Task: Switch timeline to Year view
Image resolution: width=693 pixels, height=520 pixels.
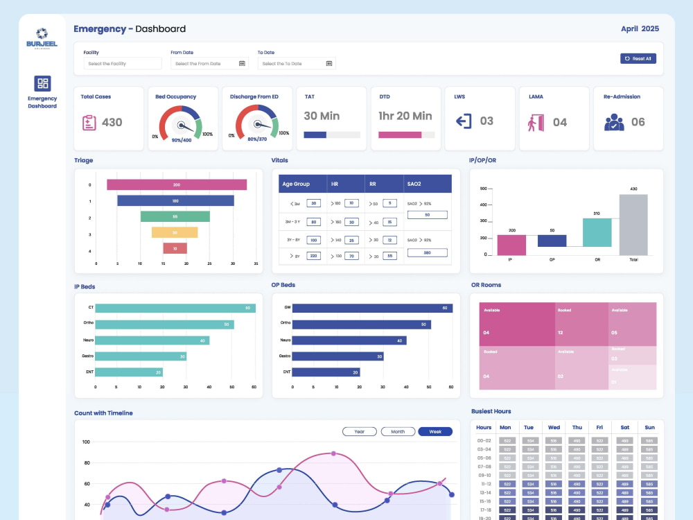Action: (359, 431)
